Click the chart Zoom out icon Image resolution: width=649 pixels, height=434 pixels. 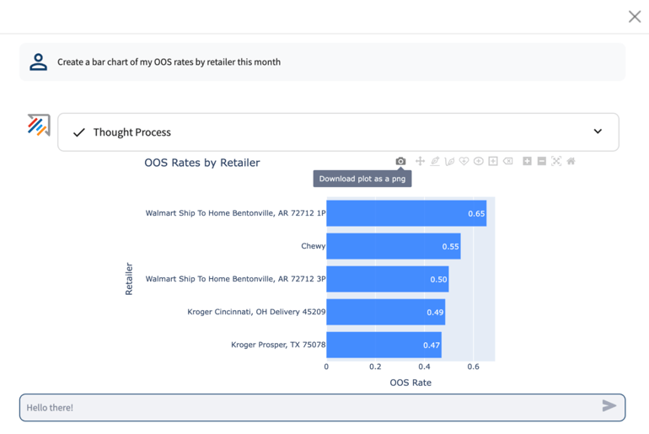(541, 161)
